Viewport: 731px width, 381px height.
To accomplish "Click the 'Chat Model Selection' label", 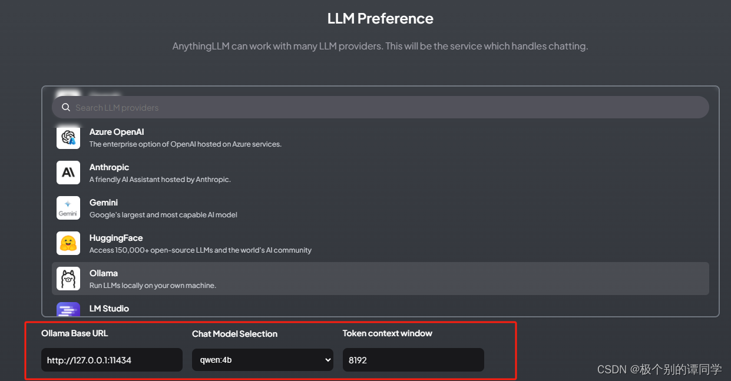I will pyautogui.click(x=234, y=334).
